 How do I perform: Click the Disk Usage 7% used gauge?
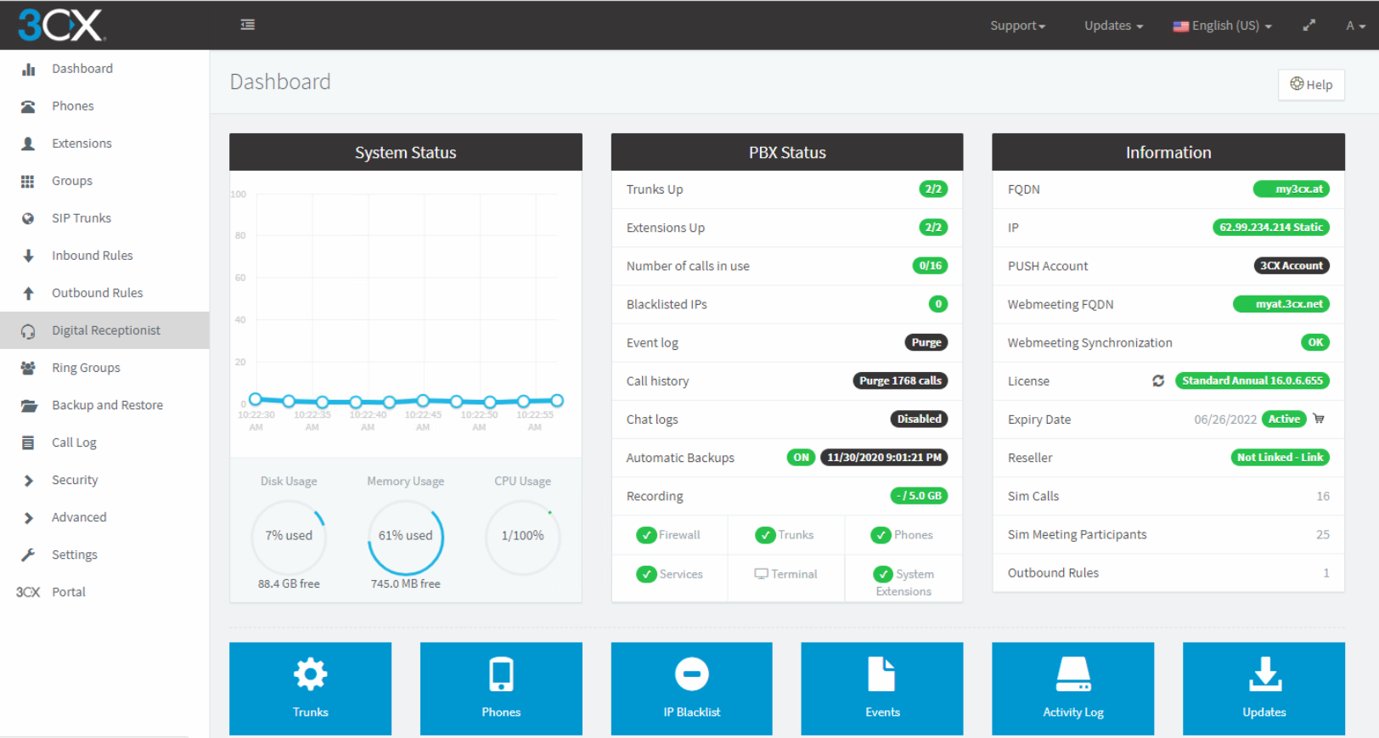[289, 536]
